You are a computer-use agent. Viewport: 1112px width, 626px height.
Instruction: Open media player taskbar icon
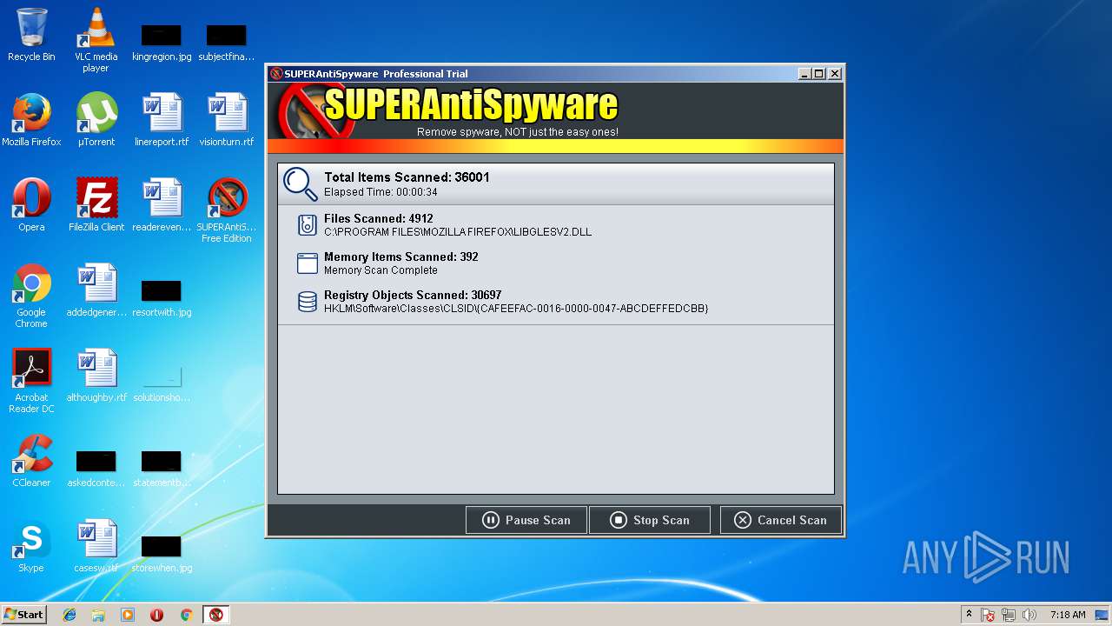tap(128, 615)
